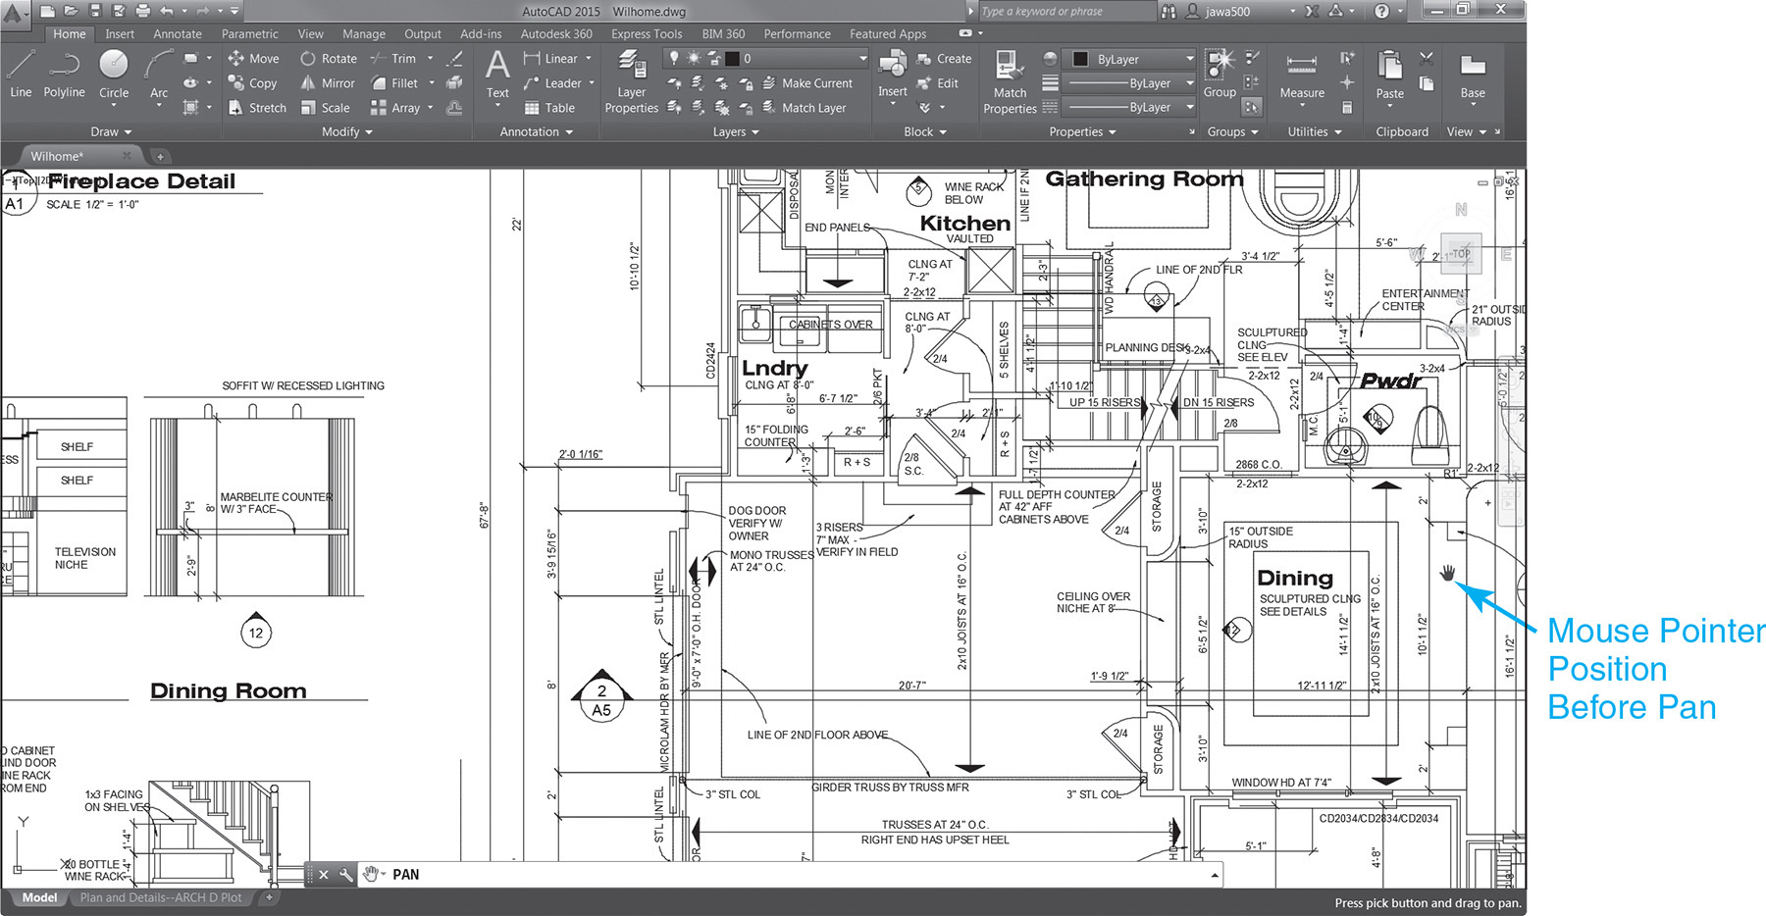Open the Measure tool
Image resolution: width=1766 pixels, height=916 pixels.
click(1302, 75)
